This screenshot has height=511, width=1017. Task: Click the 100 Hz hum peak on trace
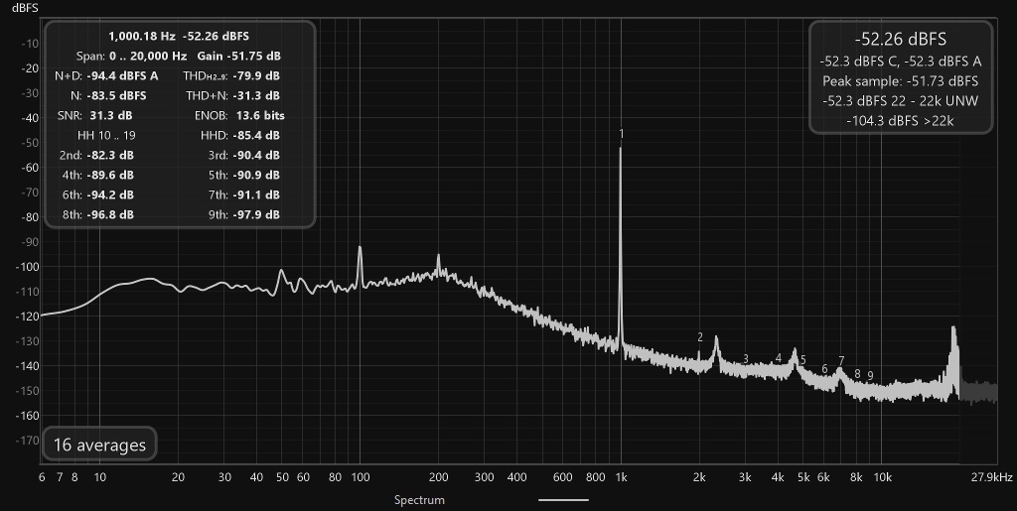point(360,249)
